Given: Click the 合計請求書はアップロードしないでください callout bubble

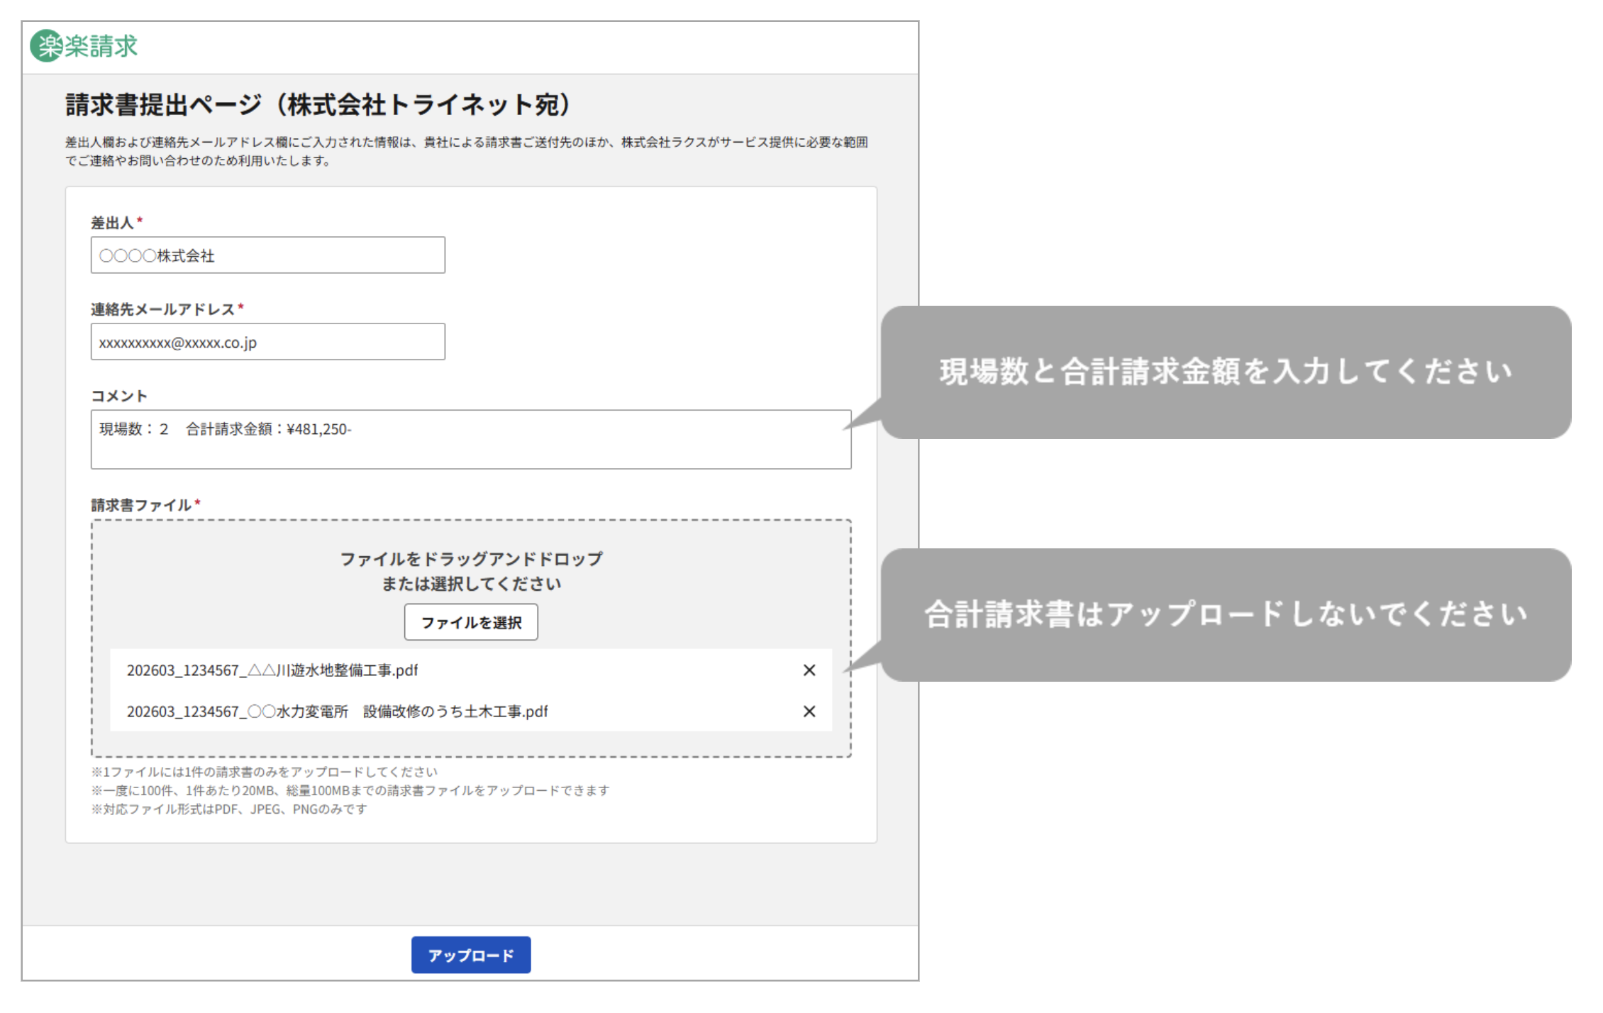Looking at the screenshot, I should point(1225,614).
